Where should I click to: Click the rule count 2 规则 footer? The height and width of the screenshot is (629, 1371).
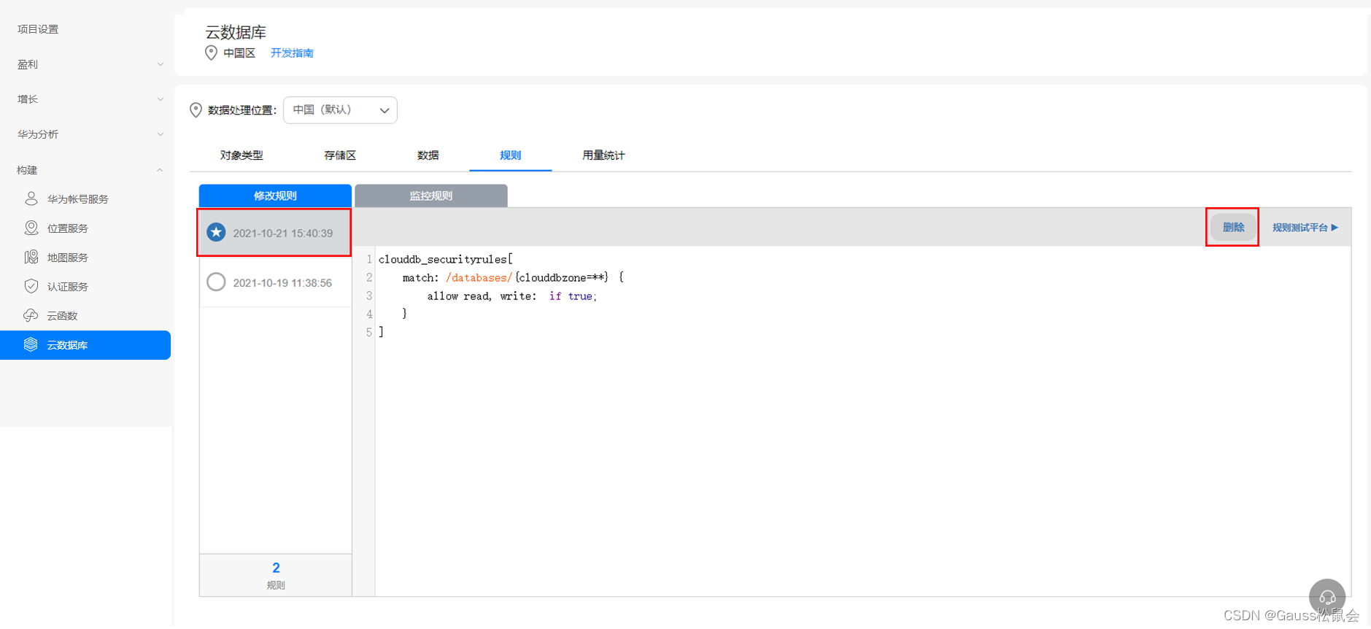276,575
